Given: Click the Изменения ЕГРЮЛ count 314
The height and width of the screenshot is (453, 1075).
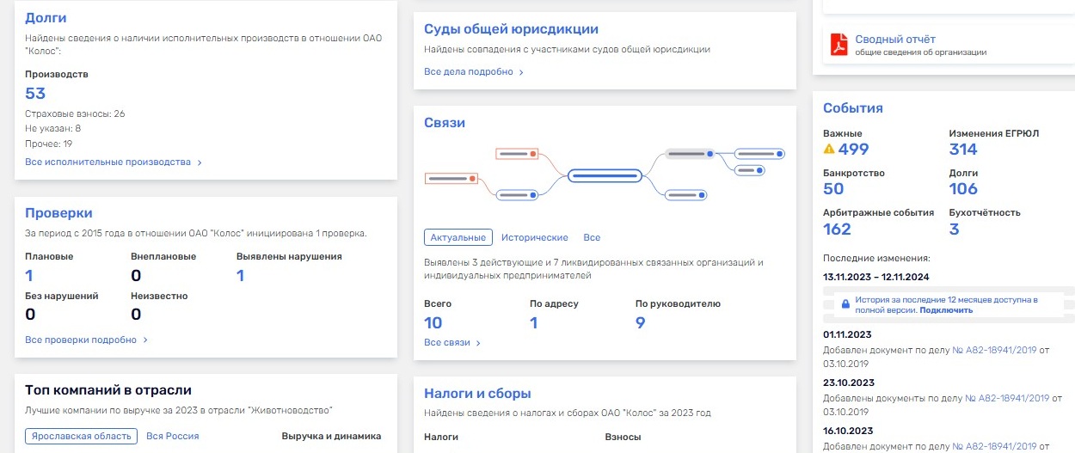Looking at the screenshot, I should coord(963,149).
